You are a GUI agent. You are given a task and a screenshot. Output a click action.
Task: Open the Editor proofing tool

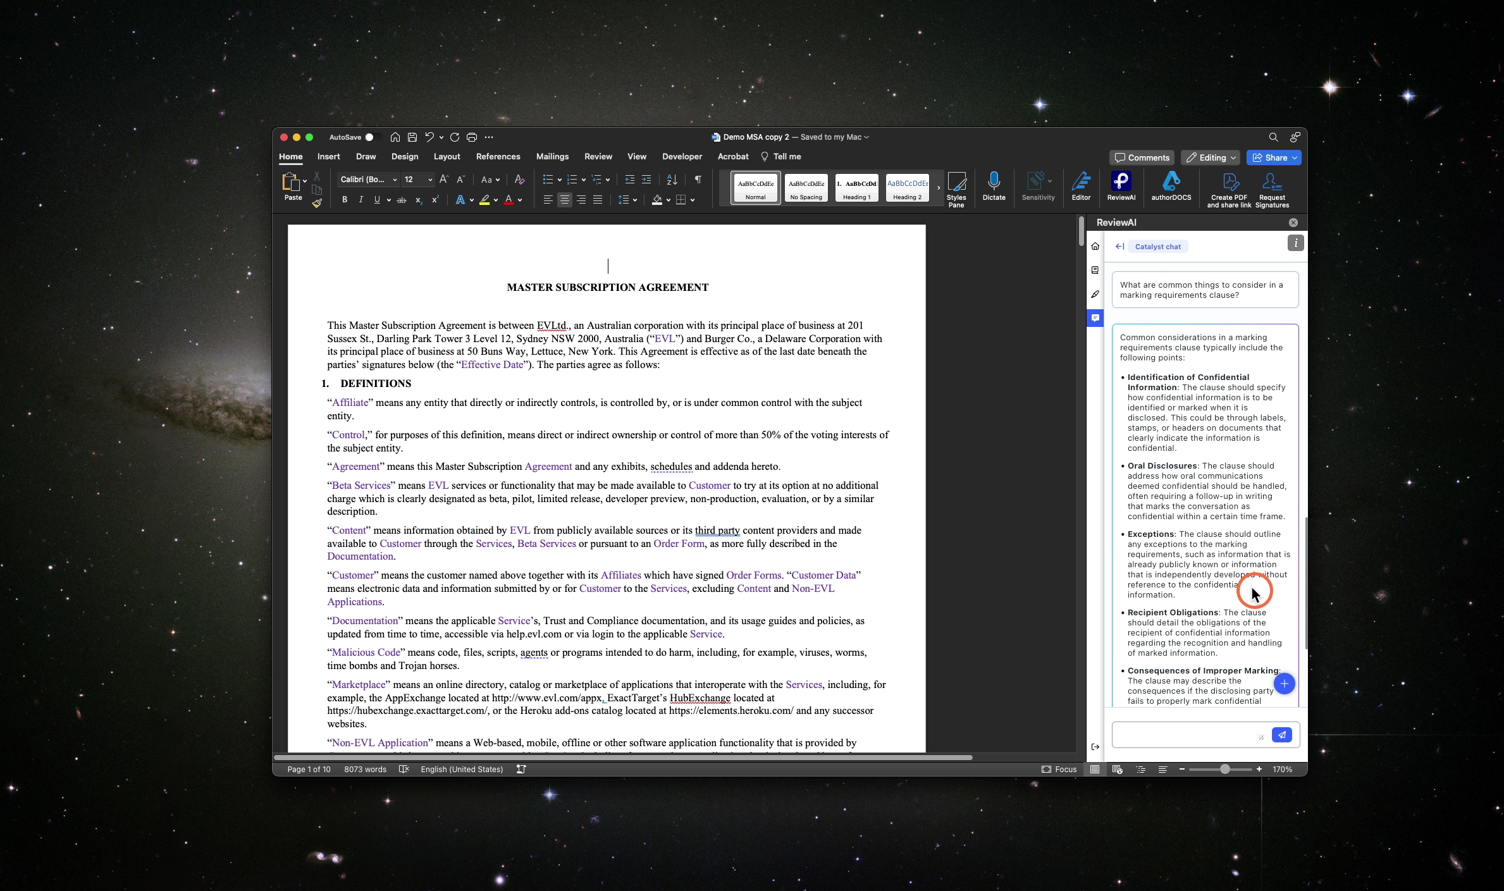point(1081,187)
